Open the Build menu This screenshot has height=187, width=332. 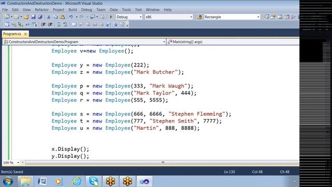73,10
